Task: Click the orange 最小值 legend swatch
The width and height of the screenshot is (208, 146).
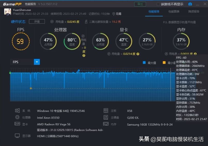Action: [164, 63]
